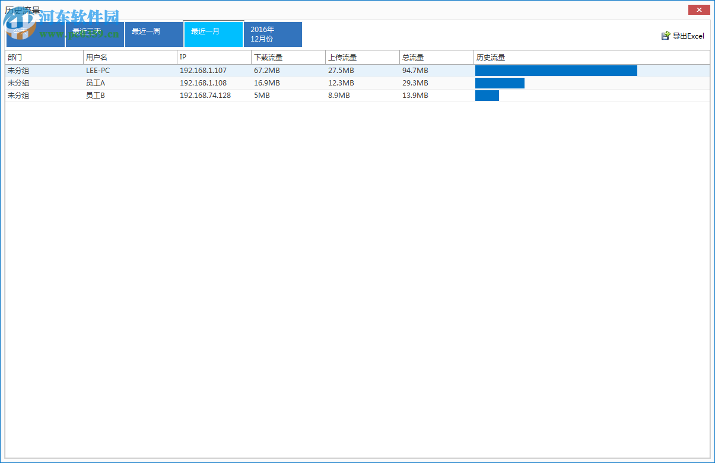Open the 最近一周 tab
715x463 pixels.
click(154, 34)
